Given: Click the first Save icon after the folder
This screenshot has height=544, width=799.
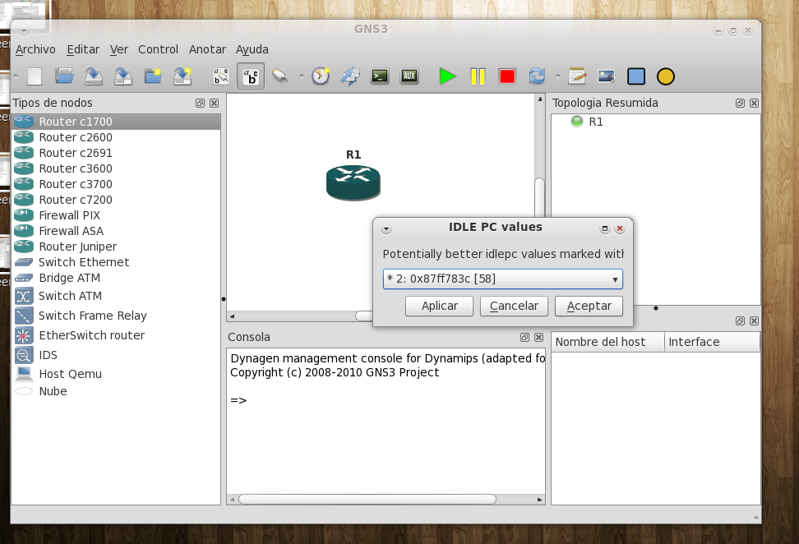Looking at the screenshot, I should click(93, 76).
